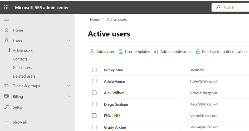
Task: Click username AdeleV@labcap.ovh
Action: 204,81
